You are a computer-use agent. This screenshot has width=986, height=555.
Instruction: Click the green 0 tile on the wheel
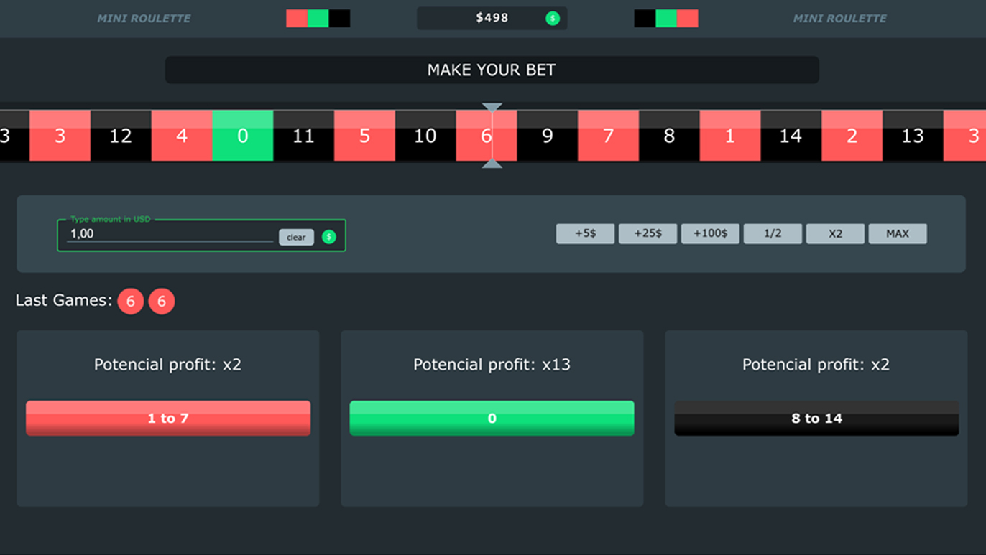coord(243,136)
